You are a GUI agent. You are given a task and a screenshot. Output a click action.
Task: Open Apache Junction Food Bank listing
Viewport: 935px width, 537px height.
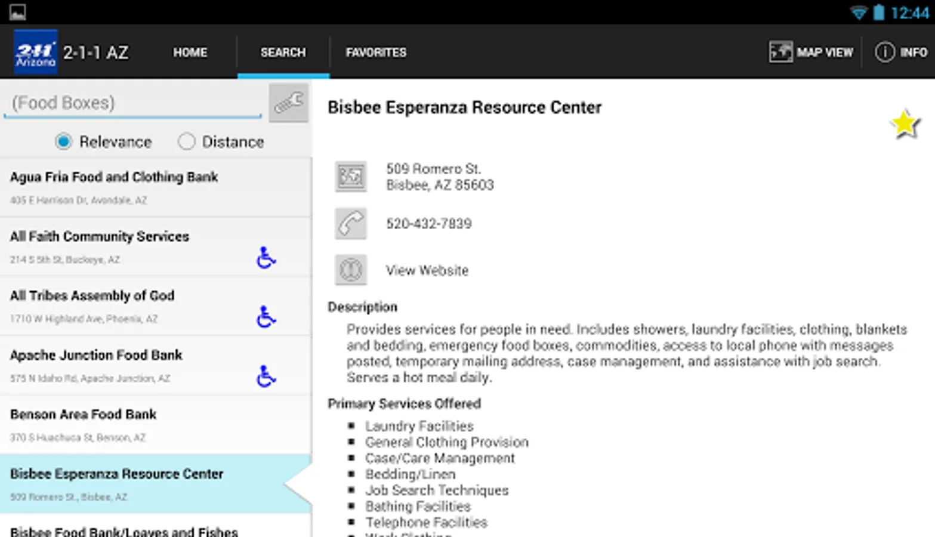[156, 365]
